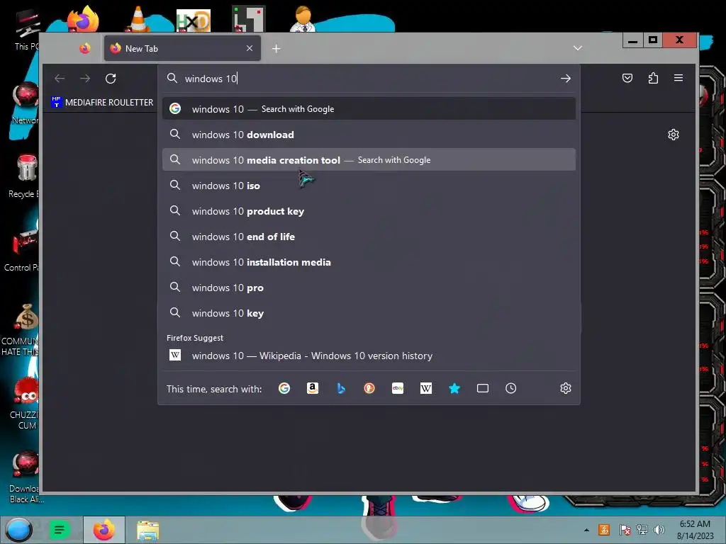The image size is (726, 544).
Task: Click the back navigation arrow
Action: click(60, 79)
